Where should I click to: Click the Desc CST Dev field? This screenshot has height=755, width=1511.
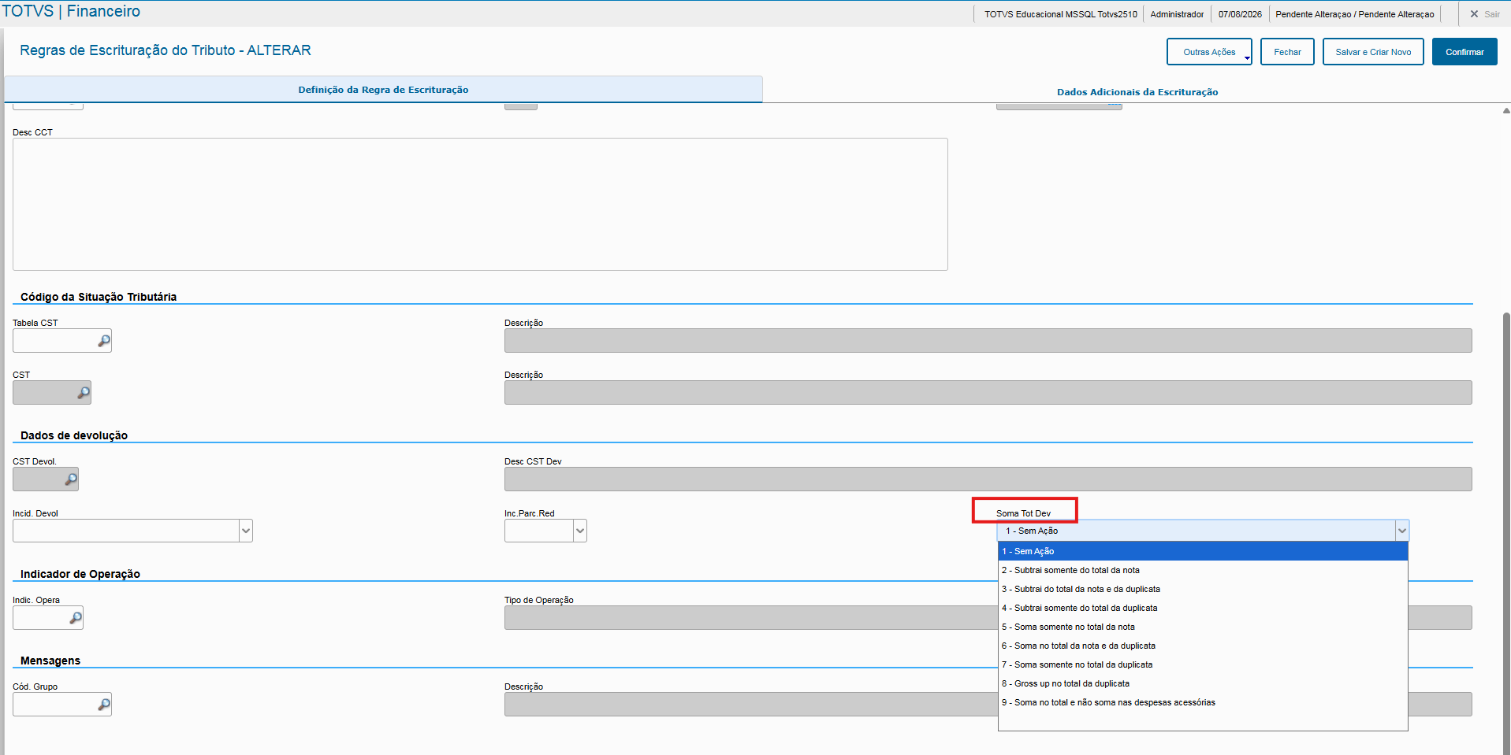pyautogui.click(x=988, y=479)
